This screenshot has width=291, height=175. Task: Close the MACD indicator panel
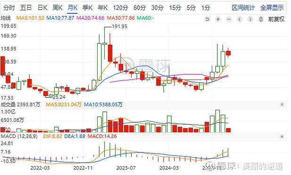[282, 136]
